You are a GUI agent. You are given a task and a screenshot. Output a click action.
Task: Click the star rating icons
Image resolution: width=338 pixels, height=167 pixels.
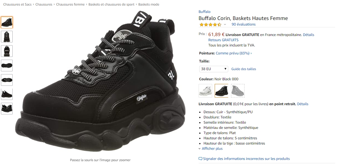pos(210,25)
